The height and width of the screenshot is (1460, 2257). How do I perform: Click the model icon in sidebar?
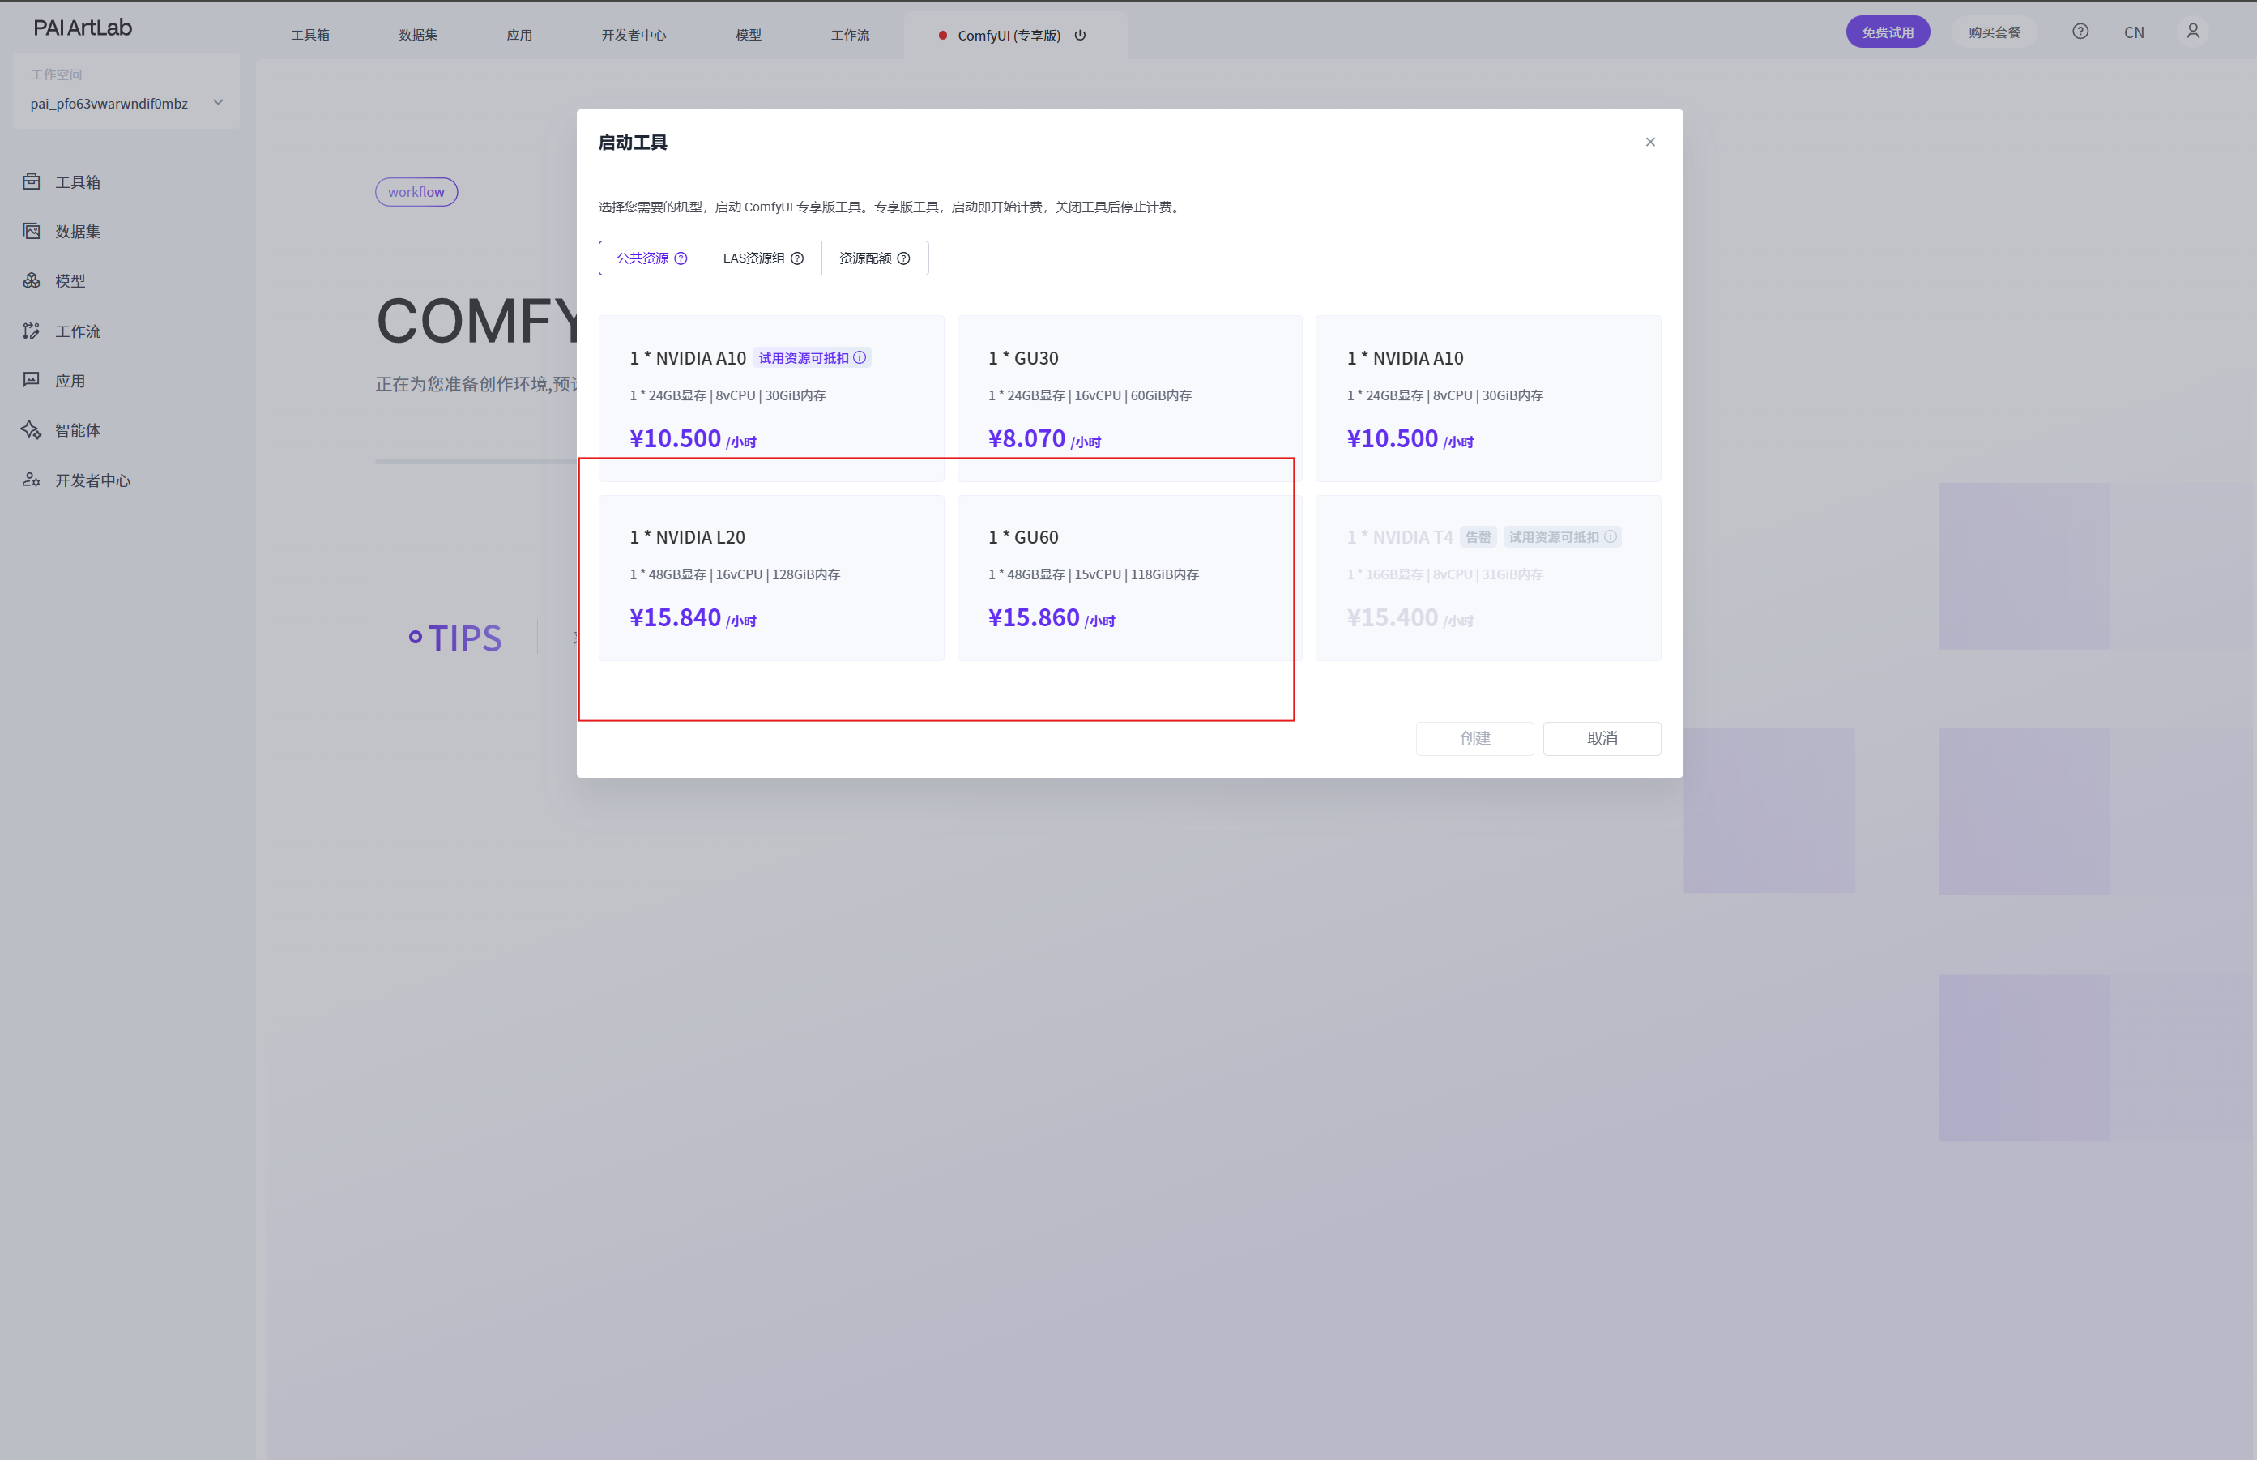(32, 280)
